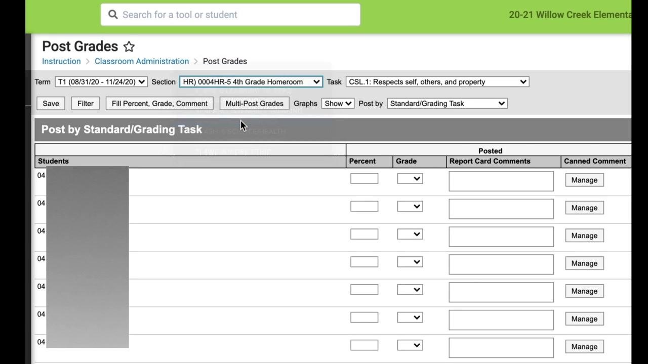
Task: Click Percent field in second student row
Action: tap(364, 206)
